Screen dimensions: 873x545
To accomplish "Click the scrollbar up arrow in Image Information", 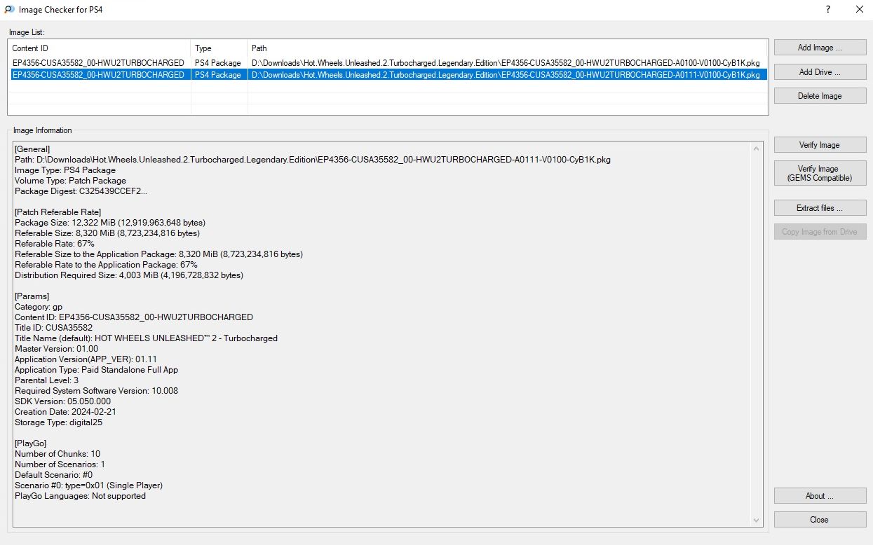I will click(x=757, y=149).
